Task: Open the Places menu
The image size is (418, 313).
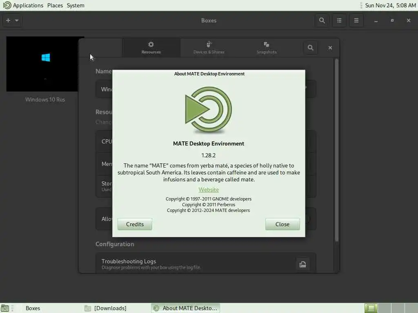Action: tap(55, 5)
